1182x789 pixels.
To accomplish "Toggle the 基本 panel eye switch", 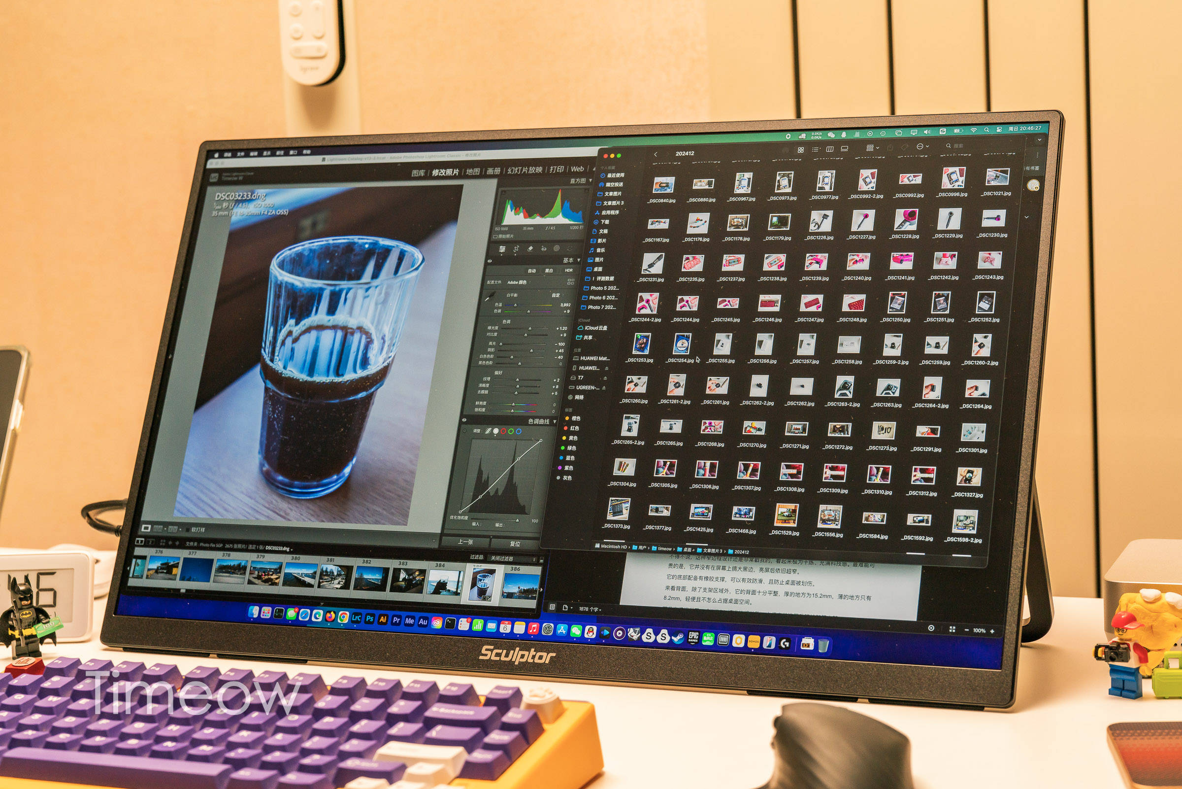I will click(490, 261).
